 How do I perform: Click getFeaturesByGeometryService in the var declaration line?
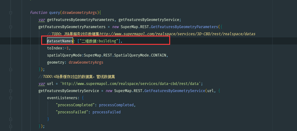[x=149, y=20]
